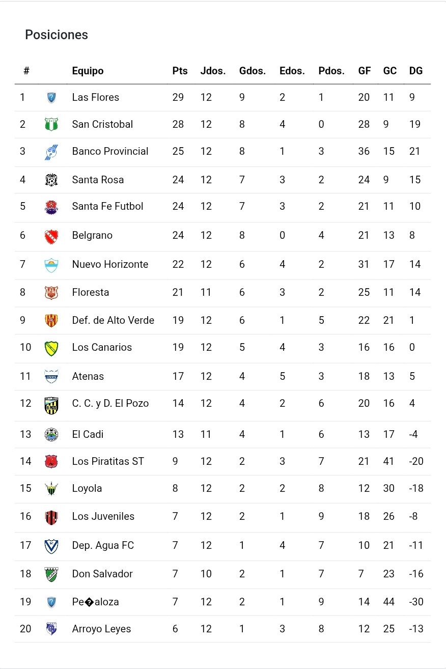The height and width of the screenshot is (669, 446).
Task: Click the Belgrano red shield crest
Action: click(x=51, y=236)
